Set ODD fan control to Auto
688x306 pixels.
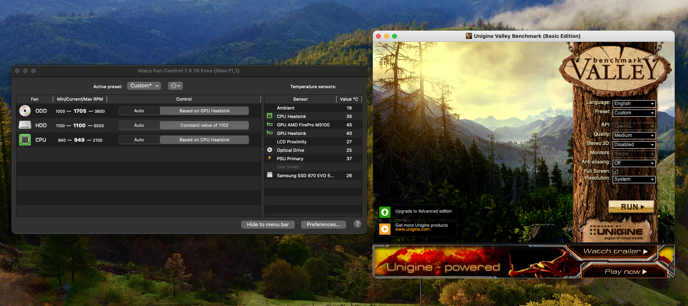click(x=139, y=111)
